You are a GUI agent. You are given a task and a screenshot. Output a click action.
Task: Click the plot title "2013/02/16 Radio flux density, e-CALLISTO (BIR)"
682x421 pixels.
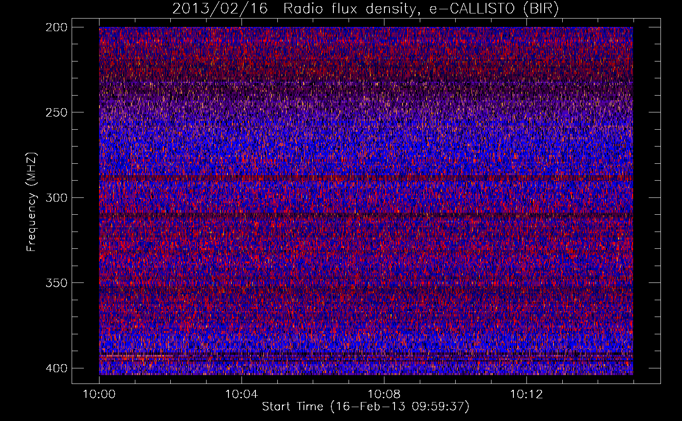coord(365,9)
